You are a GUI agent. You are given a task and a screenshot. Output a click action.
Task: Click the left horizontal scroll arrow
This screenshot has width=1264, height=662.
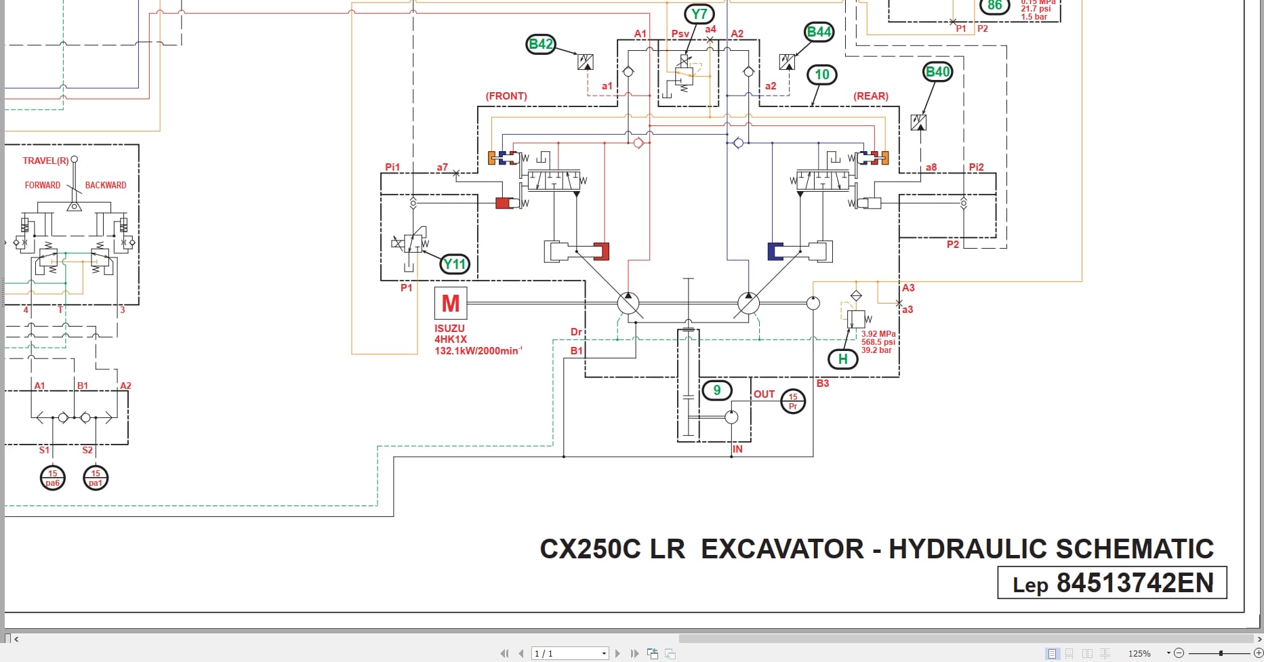coord(16,638)
